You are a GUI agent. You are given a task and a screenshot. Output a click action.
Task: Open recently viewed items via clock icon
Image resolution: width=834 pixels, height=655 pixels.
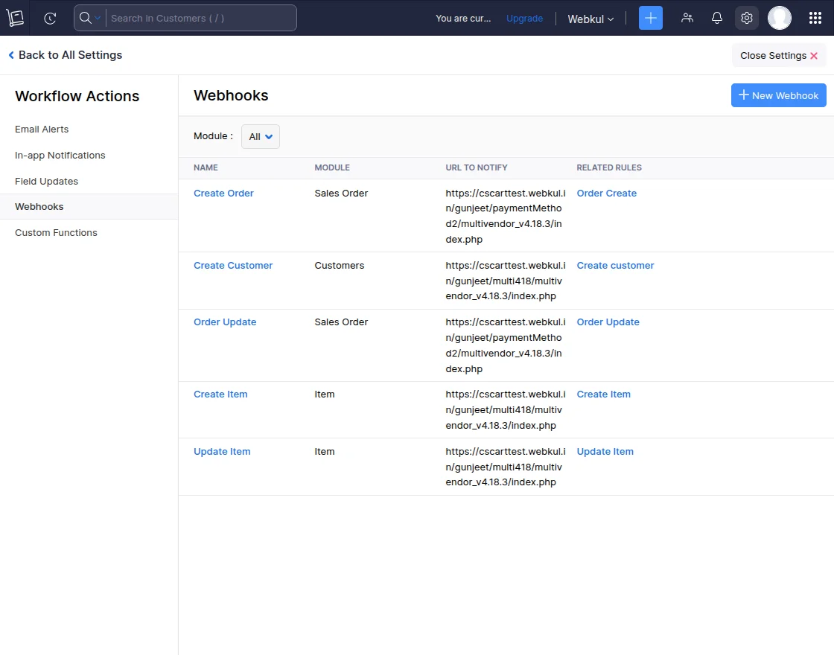[49, 18]
